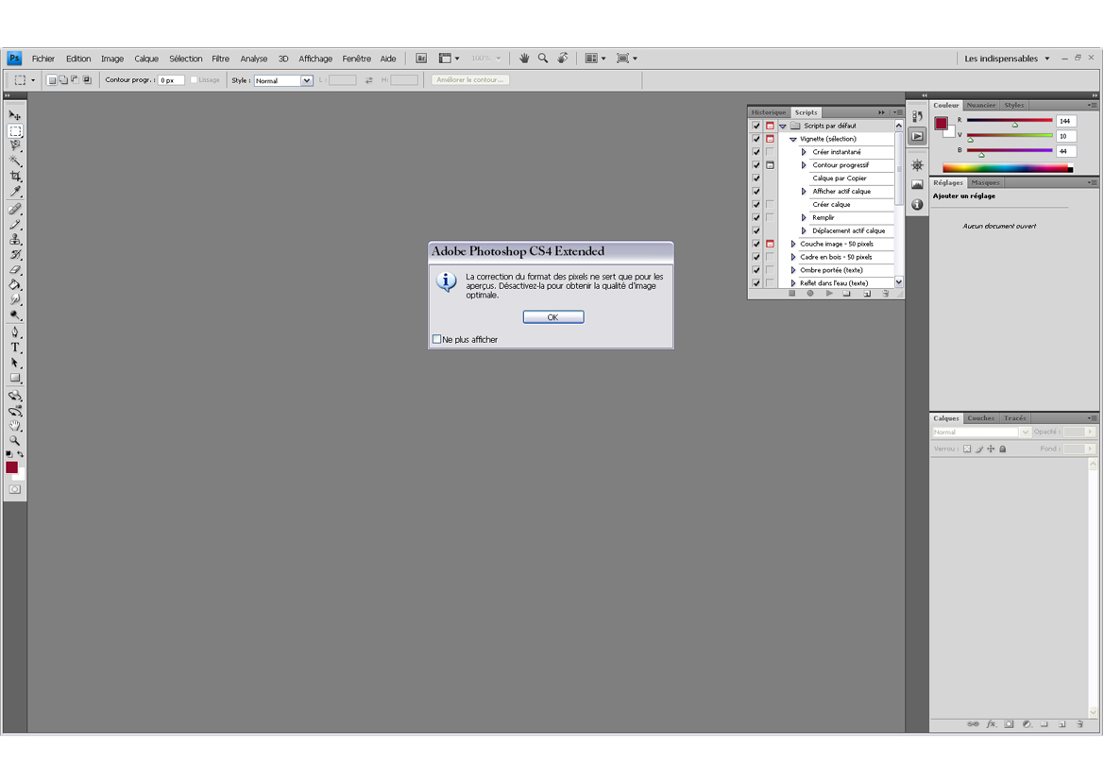
Task: Open the Histogram panel icon in the dock
Action: (x=917, y=184)
